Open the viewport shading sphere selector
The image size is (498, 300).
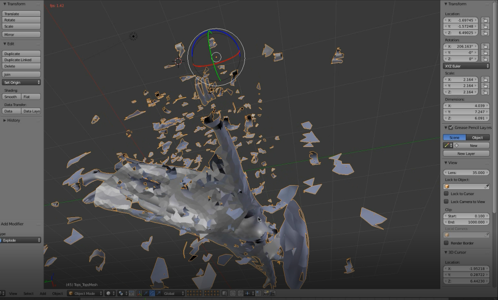click(x=110, y=293)
